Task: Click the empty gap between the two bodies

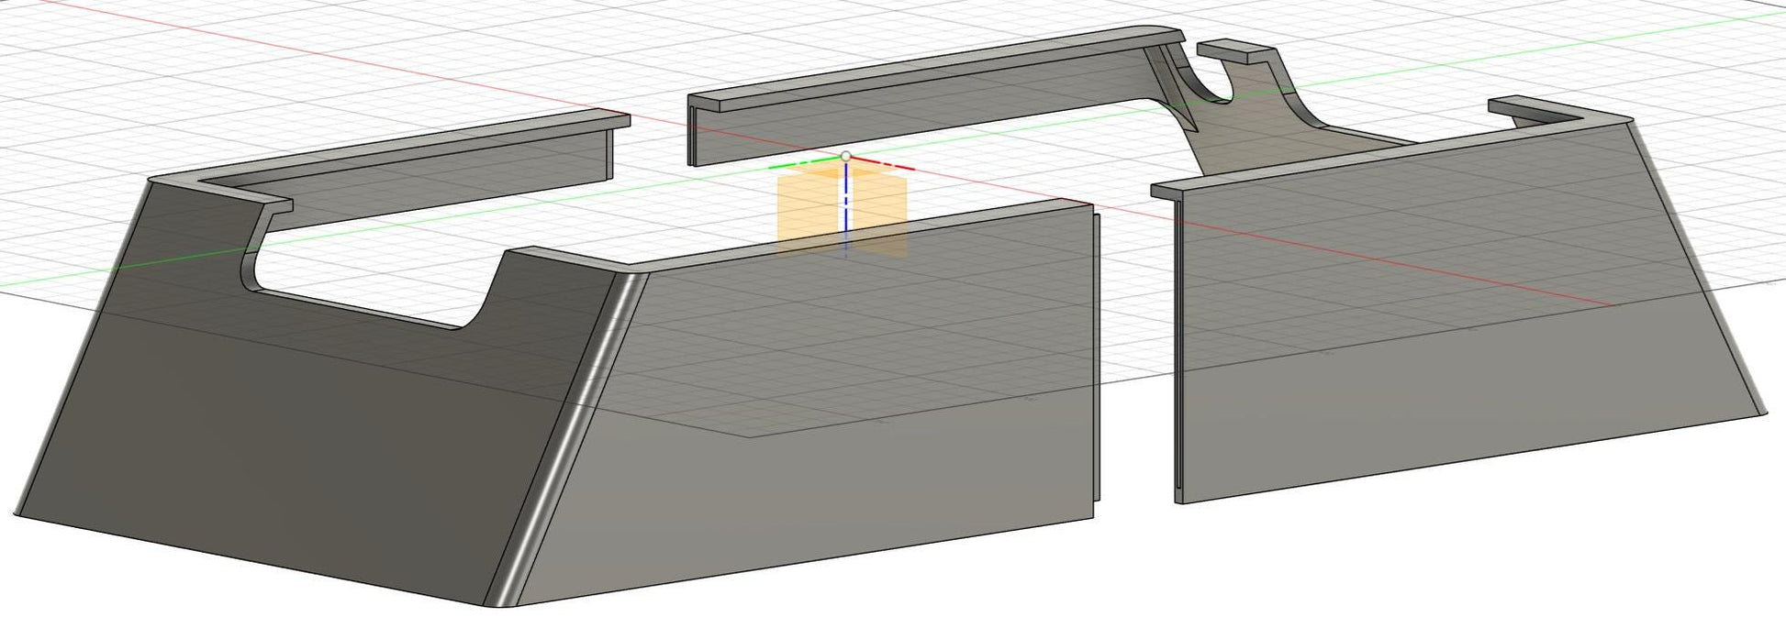Action: click(x=1136, y=367)
